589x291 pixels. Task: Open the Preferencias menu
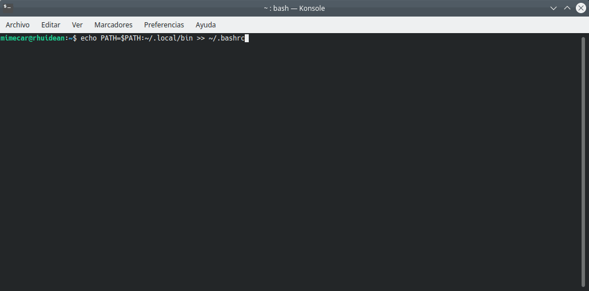(164, 25)
